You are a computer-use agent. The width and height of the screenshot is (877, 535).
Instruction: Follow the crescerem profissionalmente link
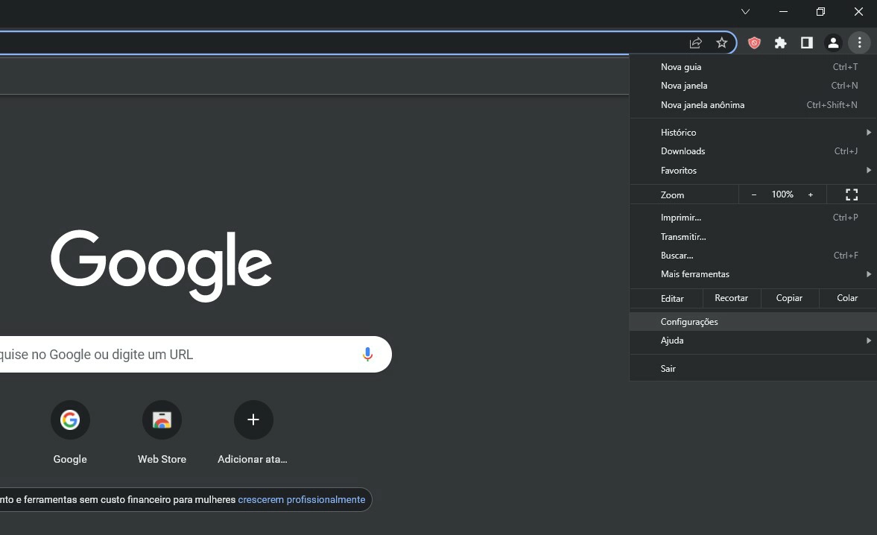pos(302,500)
